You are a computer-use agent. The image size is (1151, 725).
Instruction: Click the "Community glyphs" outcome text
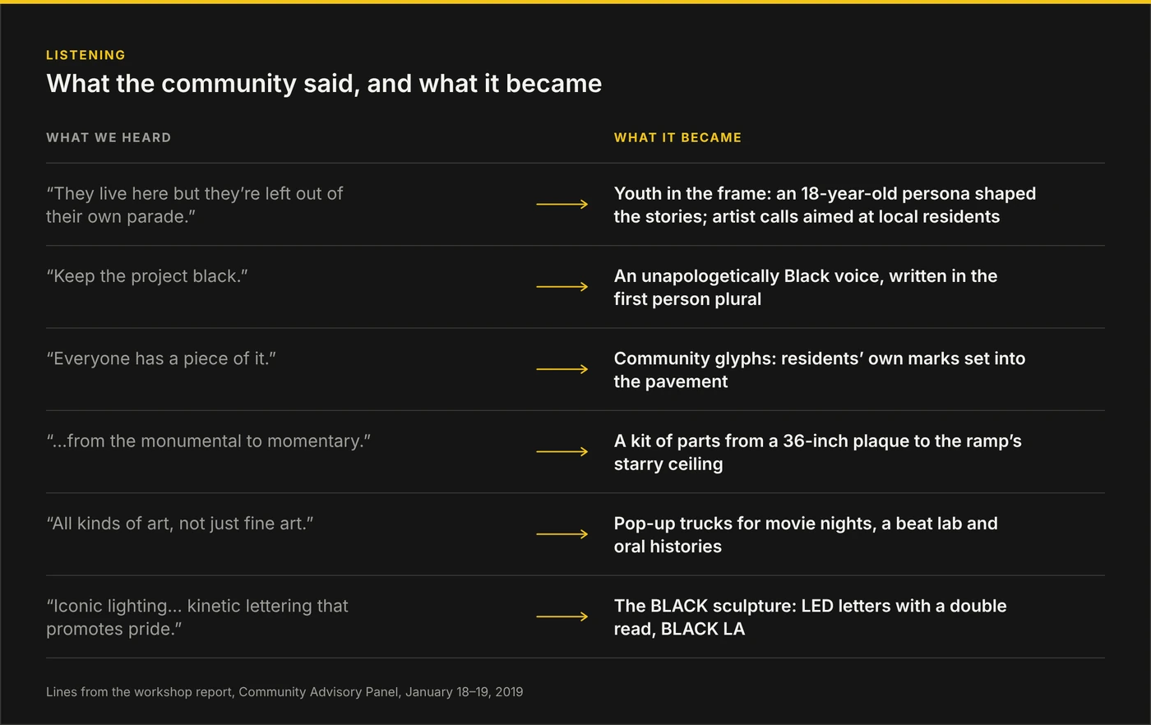pos(820,370)
